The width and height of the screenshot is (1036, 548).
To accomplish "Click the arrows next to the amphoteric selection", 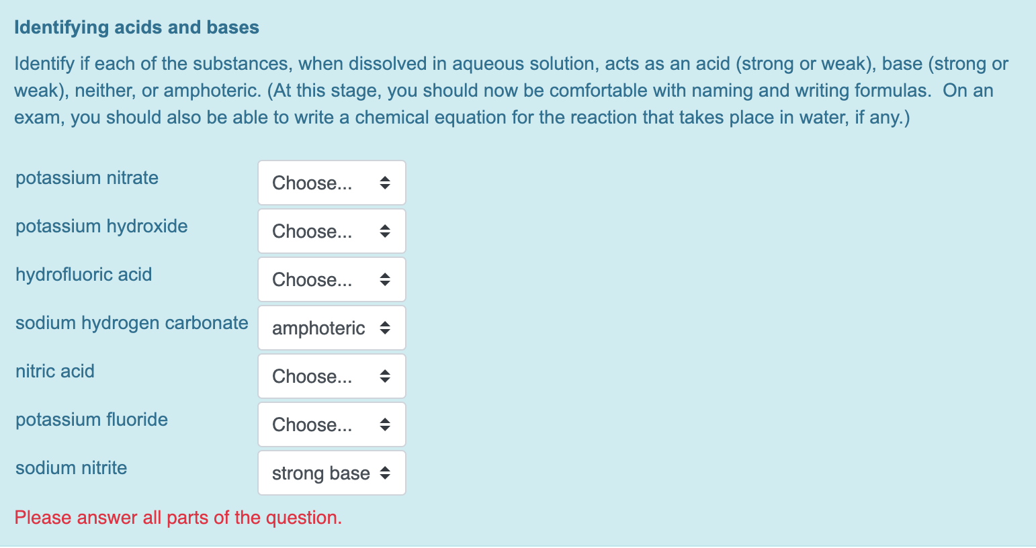I will pyautogui.click(x=384, y=328).
